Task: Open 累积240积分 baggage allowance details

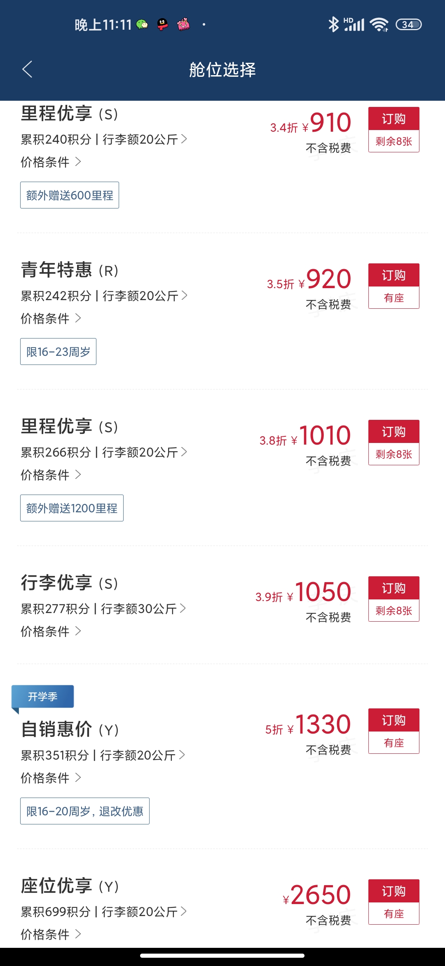Action: pos(104,139)
